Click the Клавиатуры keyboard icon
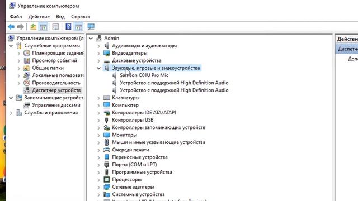 click(x=107, y=98)
